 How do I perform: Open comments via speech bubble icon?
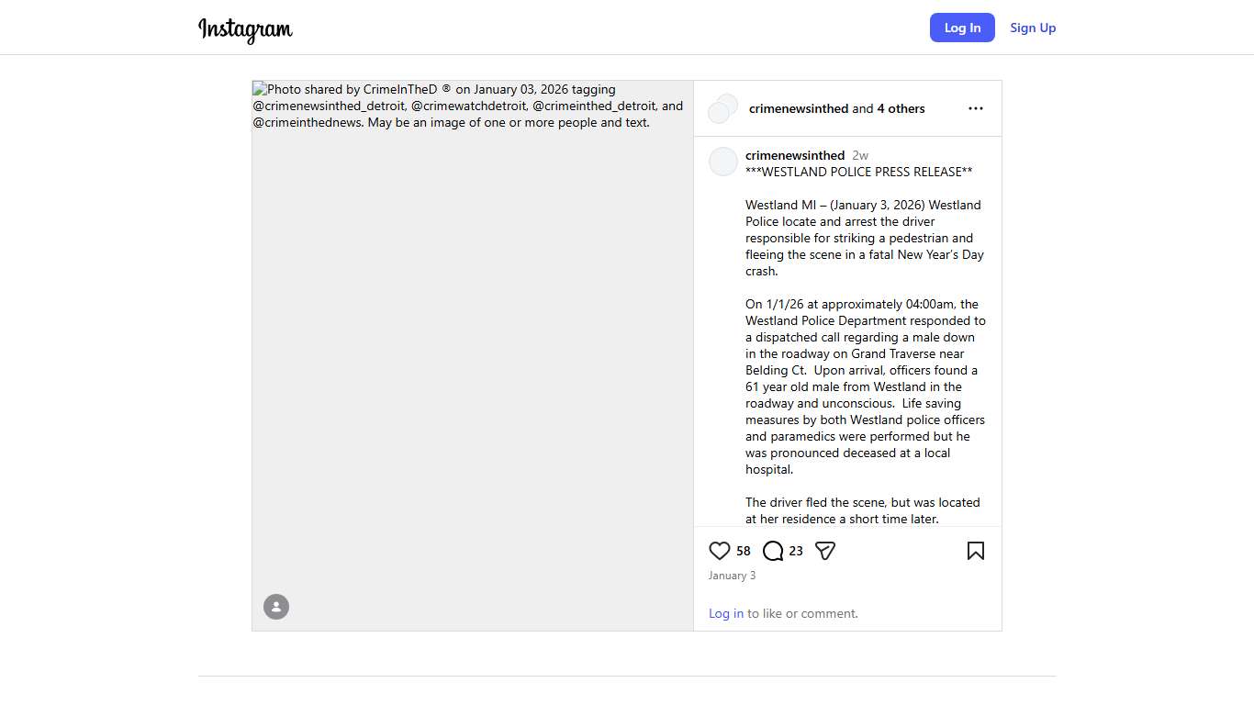point(773,551)
